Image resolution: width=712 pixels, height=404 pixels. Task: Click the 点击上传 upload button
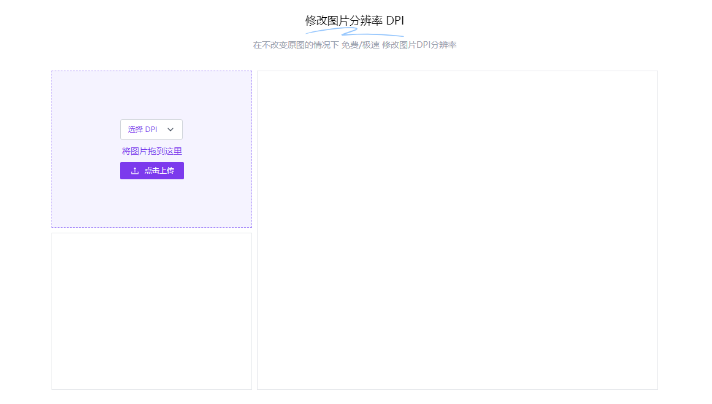tap(151, 171)
